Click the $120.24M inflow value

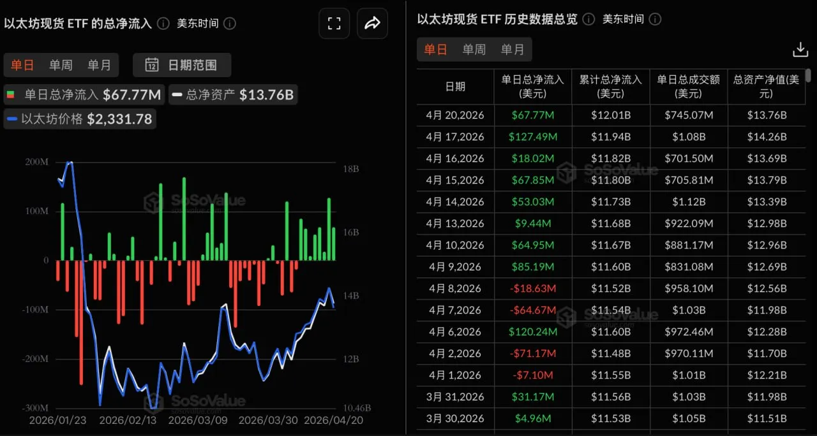tap(532, 332)
